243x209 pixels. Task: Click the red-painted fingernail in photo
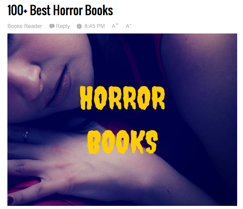10,200
